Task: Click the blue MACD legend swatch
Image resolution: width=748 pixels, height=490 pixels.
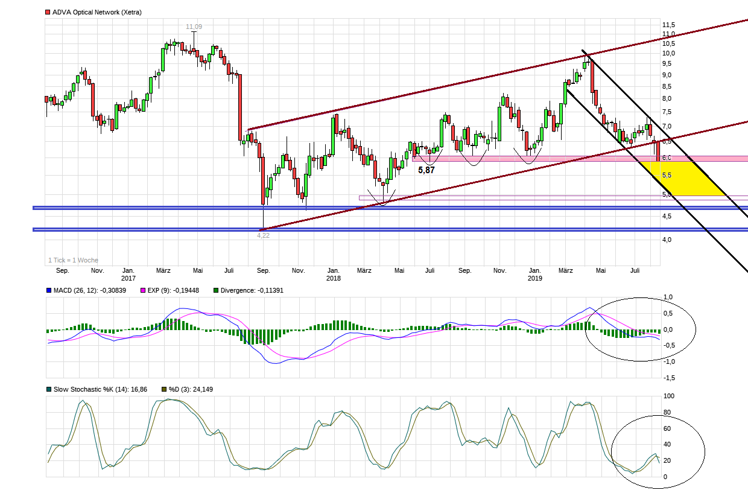Action: click(48, 290)
